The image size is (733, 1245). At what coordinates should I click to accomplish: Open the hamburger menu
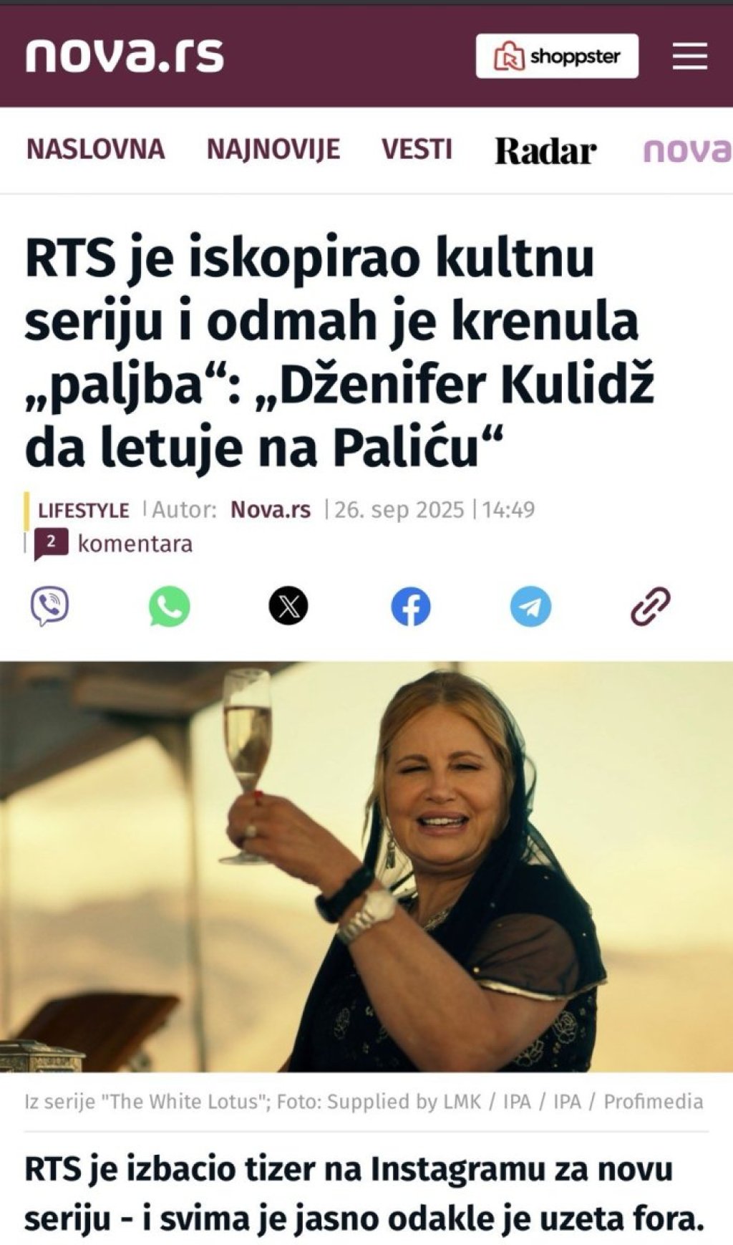click(x=689, y=56)
